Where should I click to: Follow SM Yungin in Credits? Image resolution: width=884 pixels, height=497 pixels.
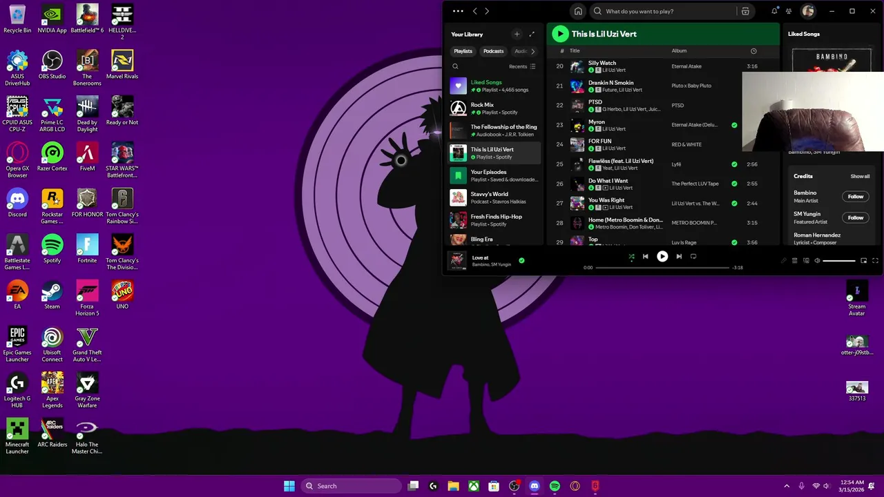coord(856,217)
